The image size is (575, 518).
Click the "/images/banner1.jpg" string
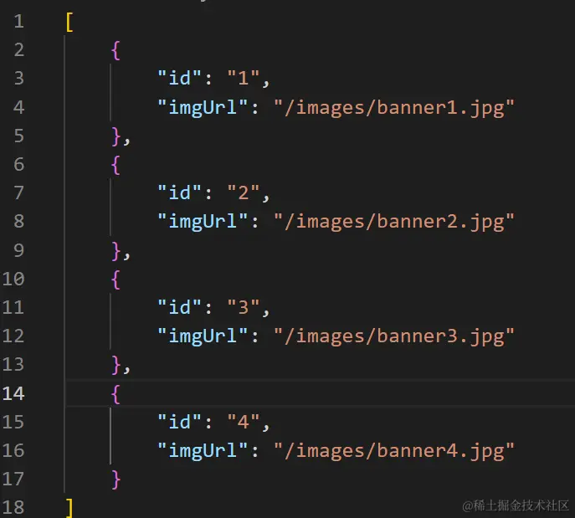pos(394,108)
